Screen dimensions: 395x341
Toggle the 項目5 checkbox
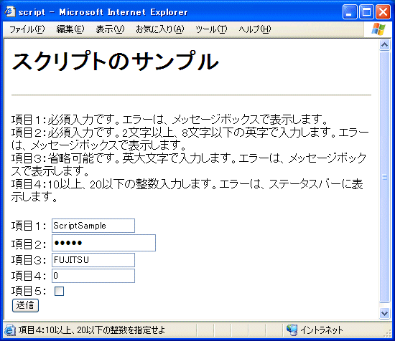pyautogui.click(x=59, y=291)
